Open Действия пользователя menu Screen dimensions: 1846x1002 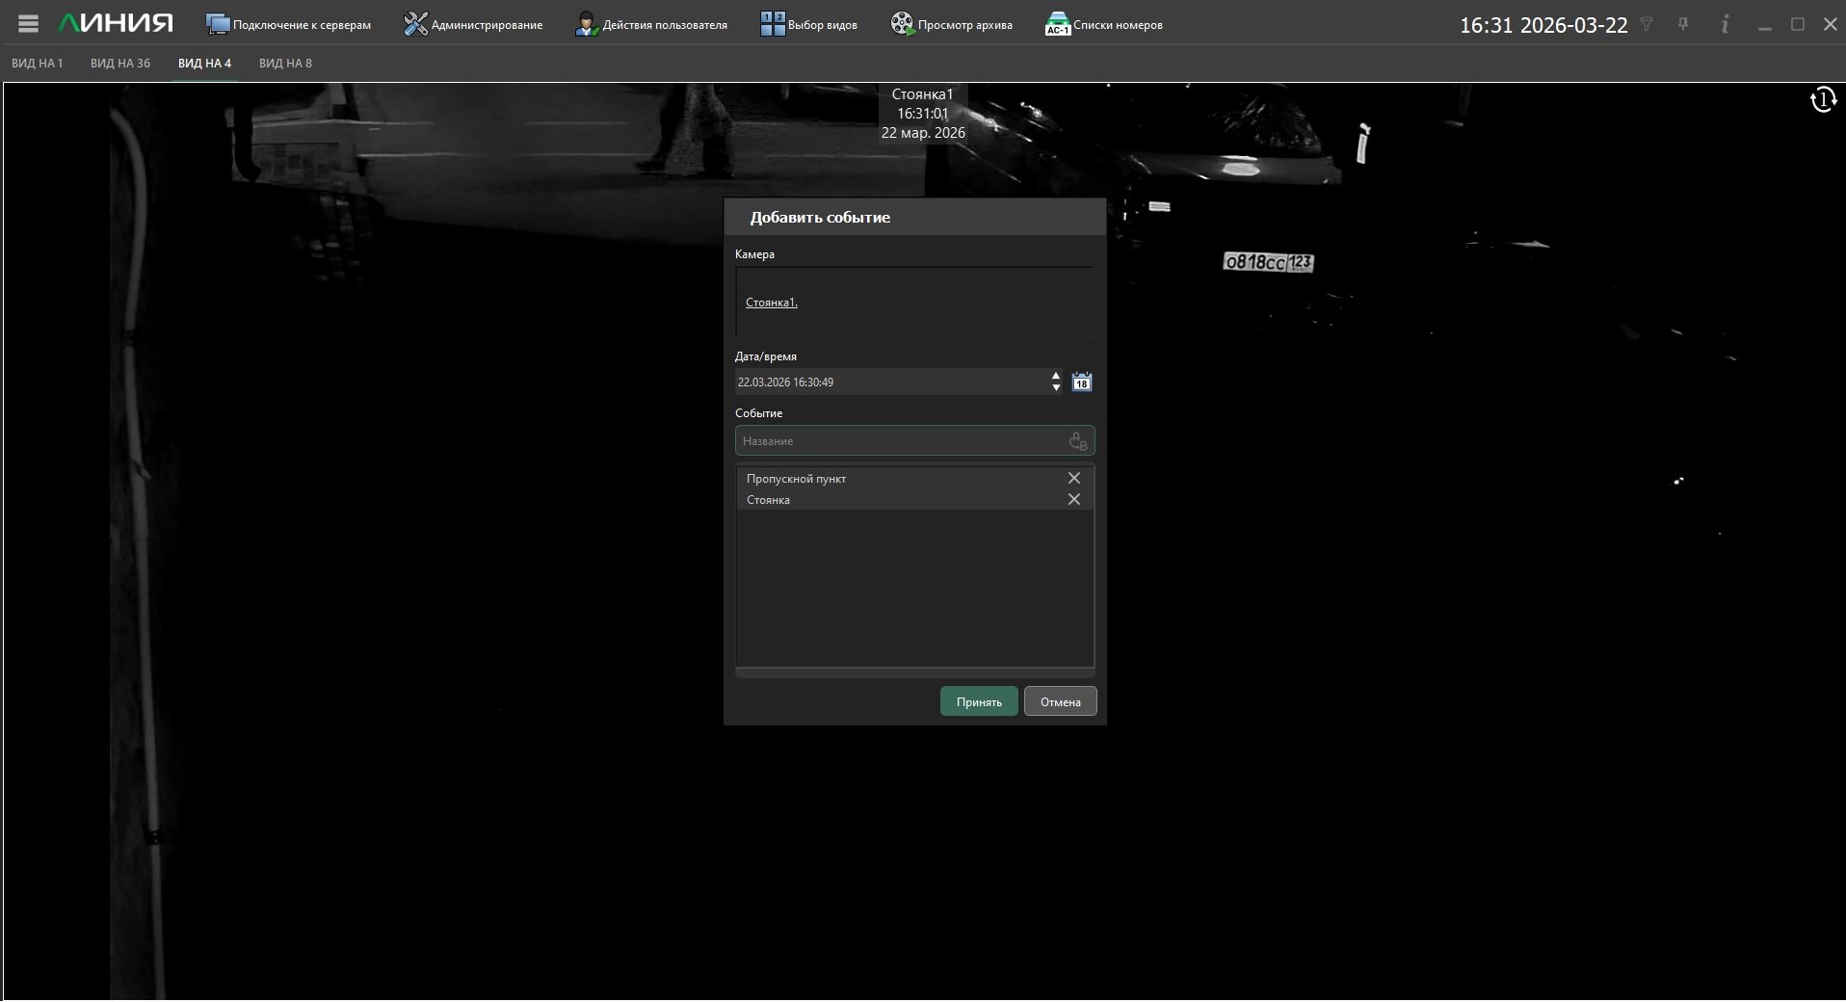click(651, 25)
